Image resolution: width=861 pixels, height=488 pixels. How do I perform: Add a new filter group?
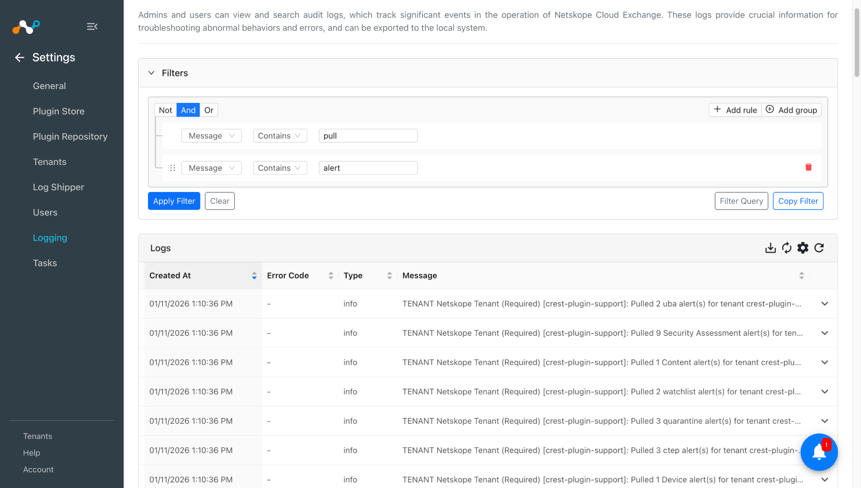click(x=791, y=110)
